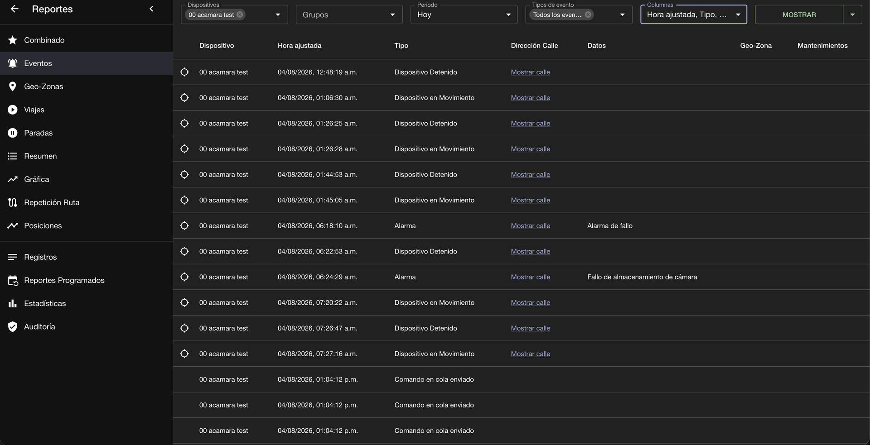Show street for the 12:48:19 a.m. event
Image resolution: width=870 pixels, height=445 pixels.
(x=531, y=72)
